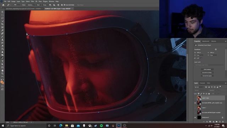Switch to the Paths tab
This screenshot has height=128, width=227.
pyautogui.click(x=209, y=83)
